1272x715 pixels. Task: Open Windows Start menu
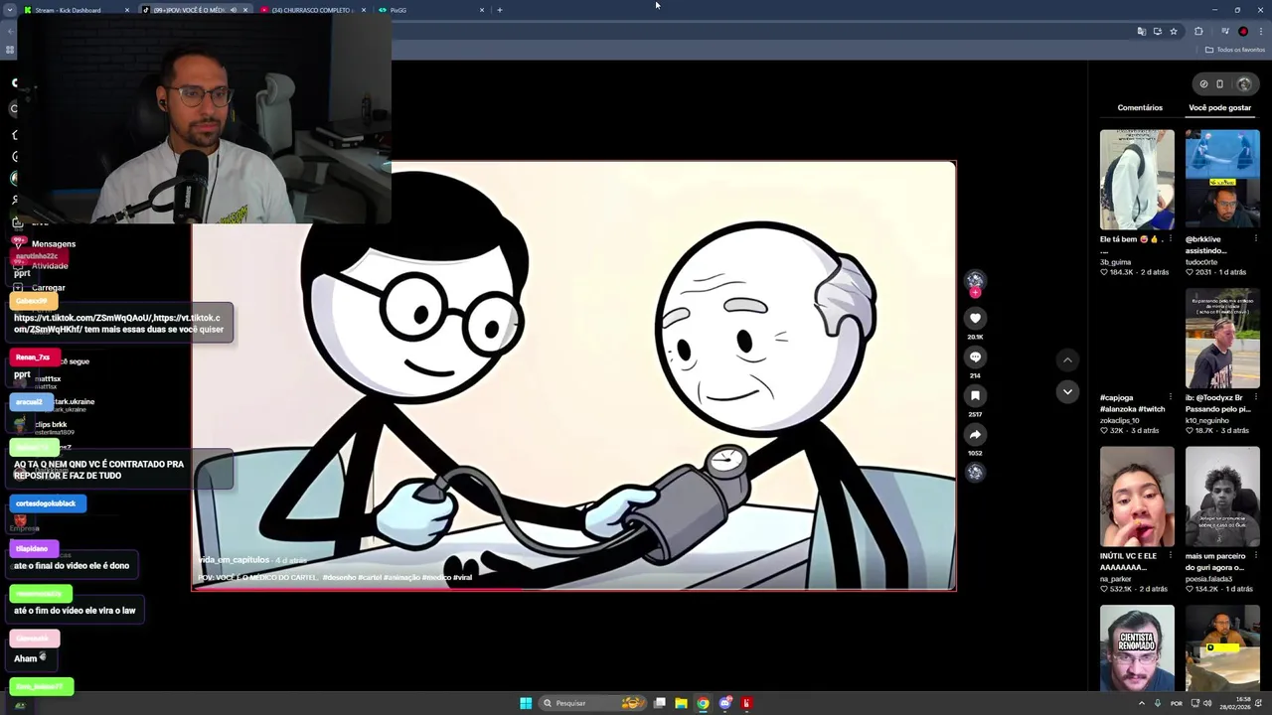point(526,703)
